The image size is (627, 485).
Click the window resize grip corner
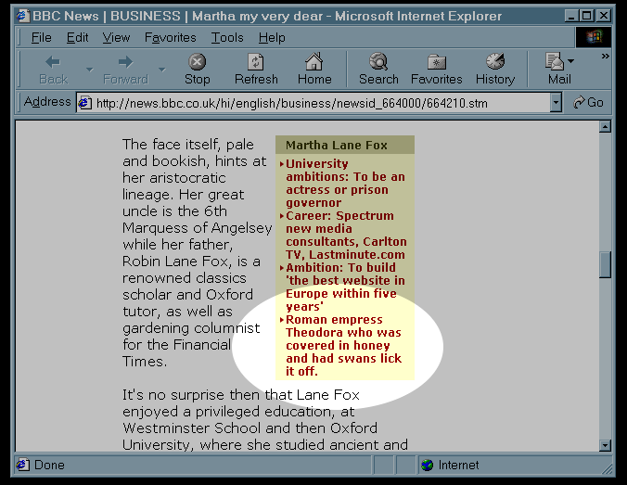click(x=607, y=468)
